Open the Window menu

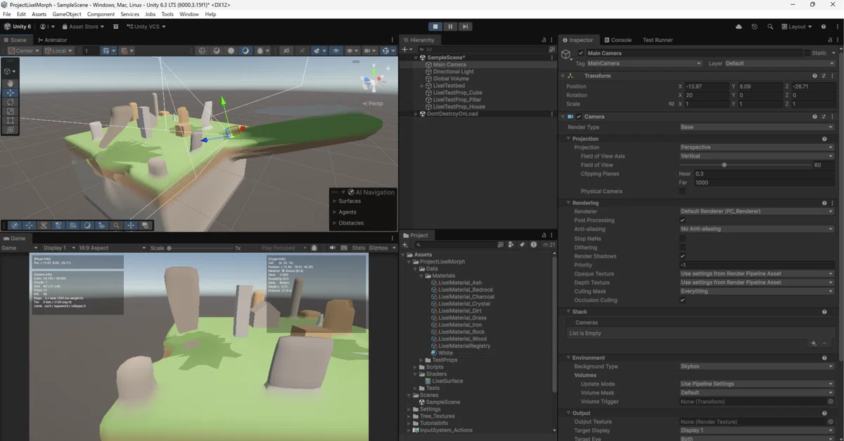[x=188, y=14]
